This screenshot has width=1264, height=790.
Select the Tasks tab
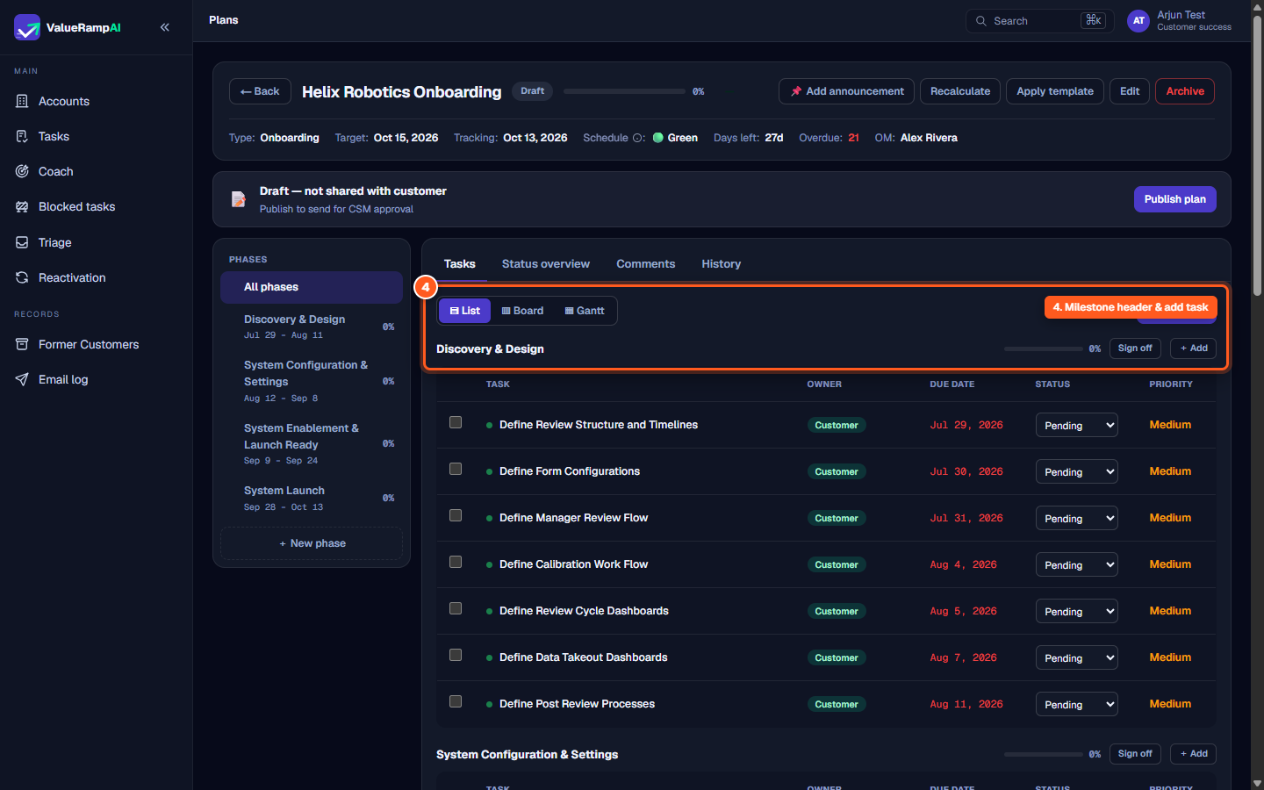click(459, 264)
